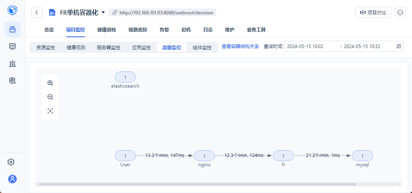Zoom in the topology graph
412x193 pixels.
pyautogui.click(x=50, y=83)
